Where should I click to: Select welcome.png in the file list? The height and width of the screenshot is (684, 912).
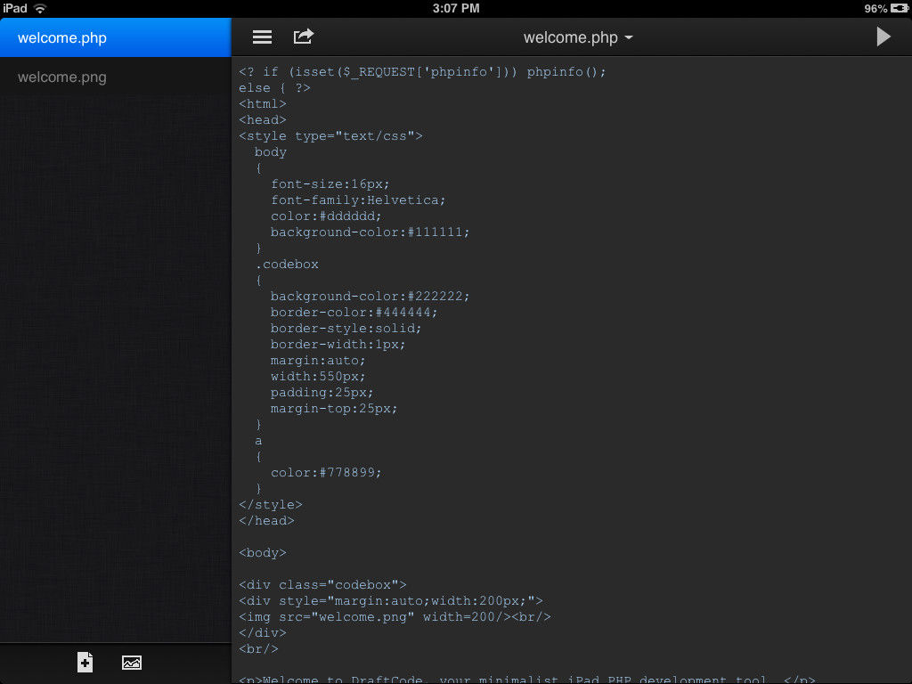(x=116, y=77)
